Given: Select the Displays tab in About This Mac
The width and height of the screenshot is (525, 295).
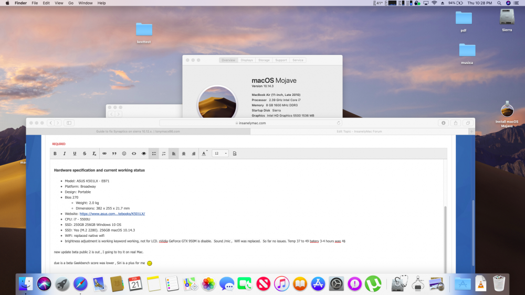Looking at the screenshot, I should pyautogui.click(x=247, y=60).
